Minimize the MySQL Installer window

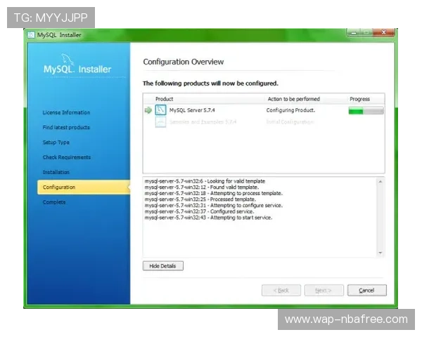[x=354, y=33]
